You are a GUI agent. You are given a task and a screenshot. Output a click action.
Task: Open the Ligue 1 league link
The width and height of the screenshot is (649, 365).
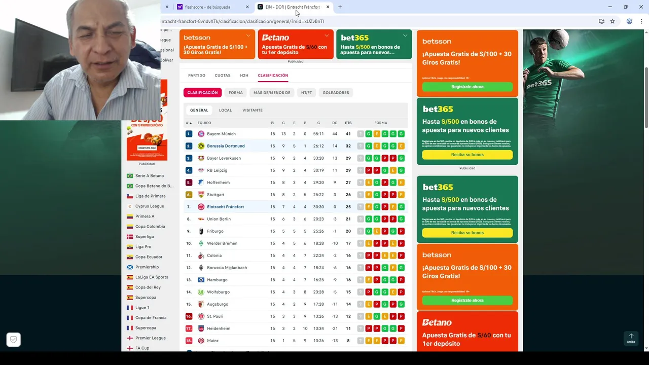coord(142,308)
